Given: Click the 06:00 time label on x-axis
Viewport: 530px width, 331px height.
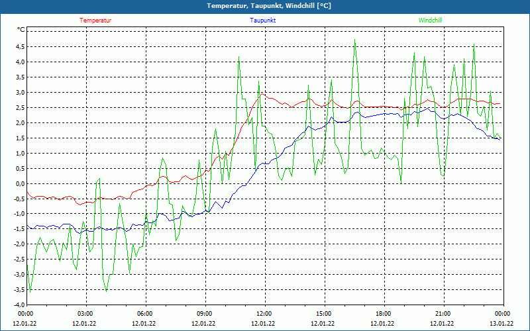Looking at the screenshot, I should 144,314.
